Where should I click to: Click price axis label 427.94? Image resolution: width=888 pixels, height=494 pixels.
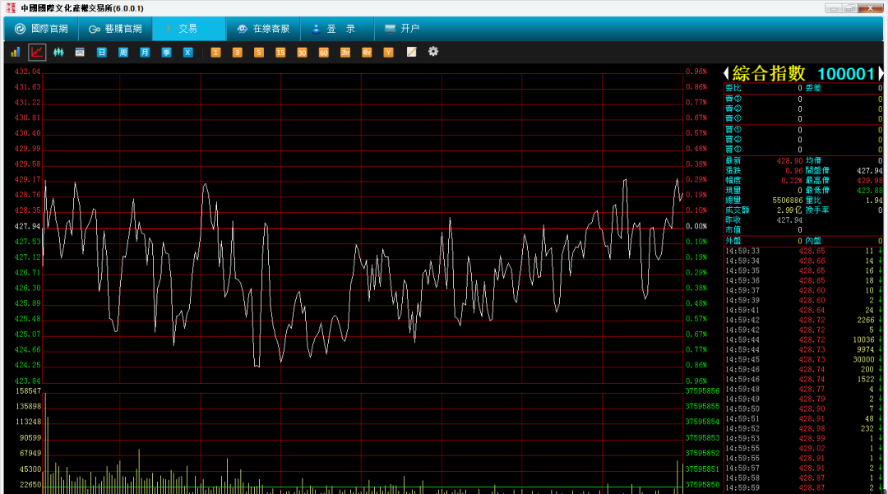[28, 226]
